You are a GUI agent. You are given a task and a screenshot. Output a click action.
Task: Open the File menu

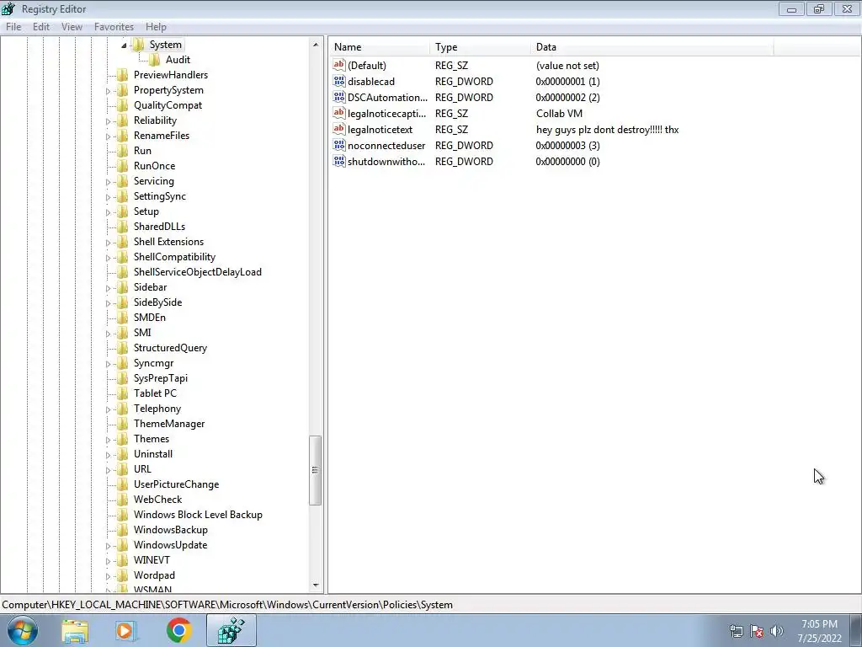click(x=13, y=26)
